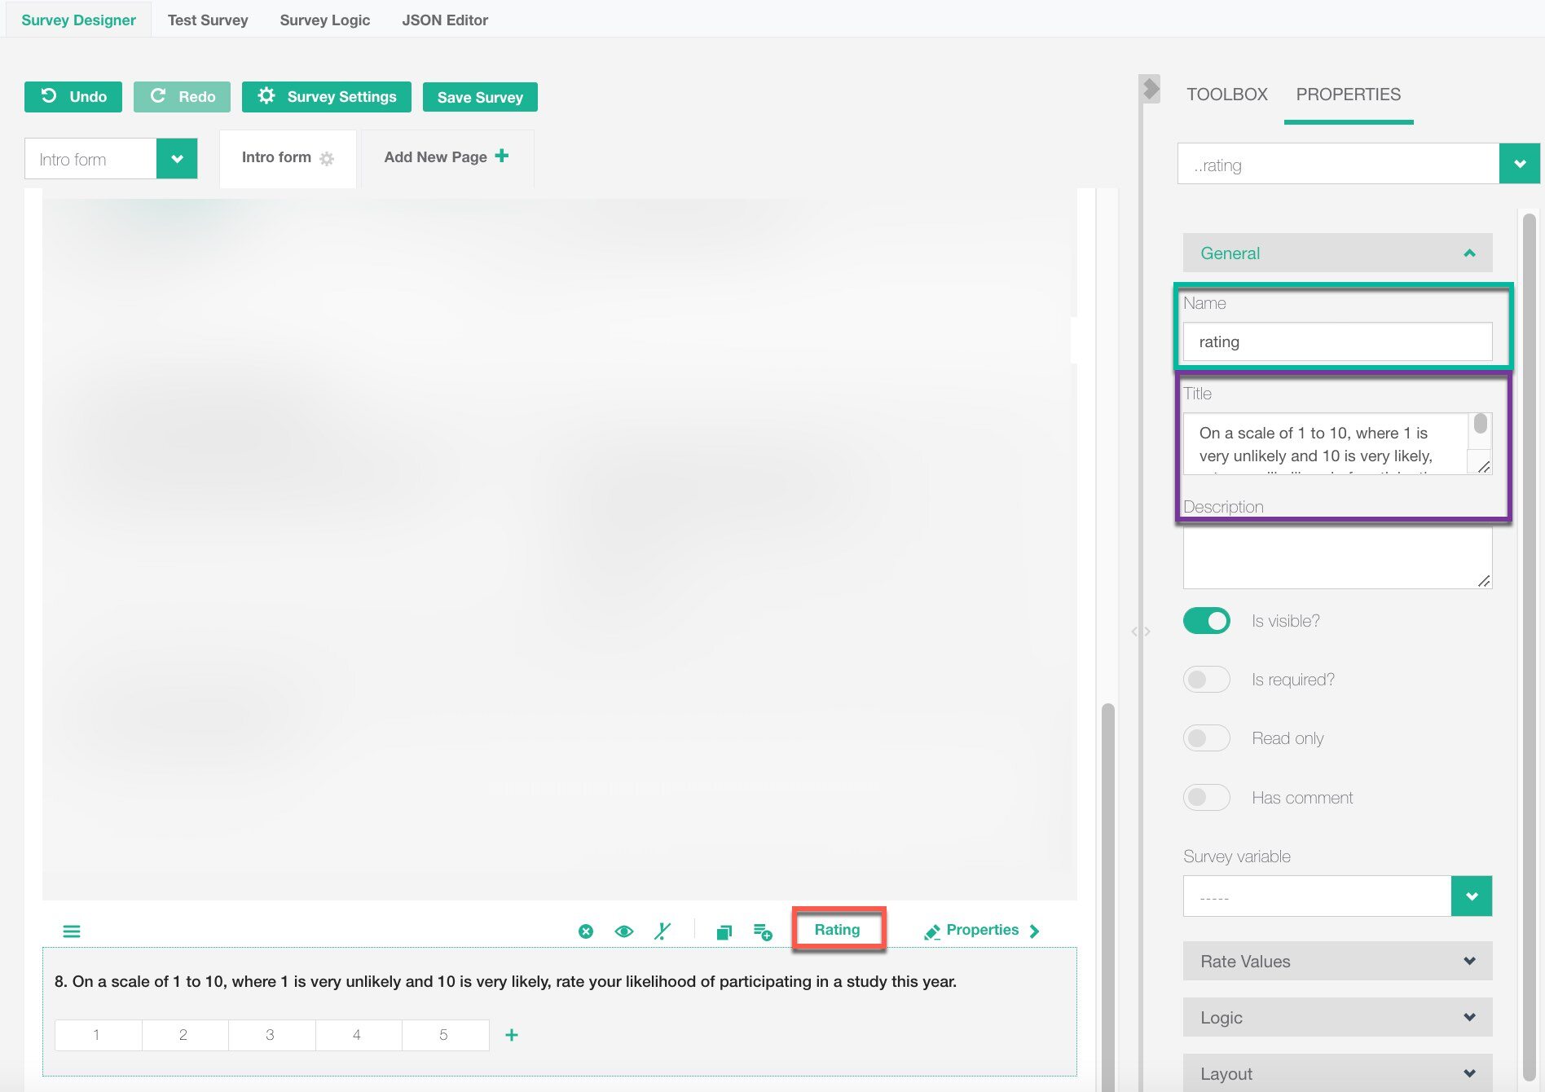Click the hamburger drag handle on question 8
1545x1092 pixels.
(72, 931)
